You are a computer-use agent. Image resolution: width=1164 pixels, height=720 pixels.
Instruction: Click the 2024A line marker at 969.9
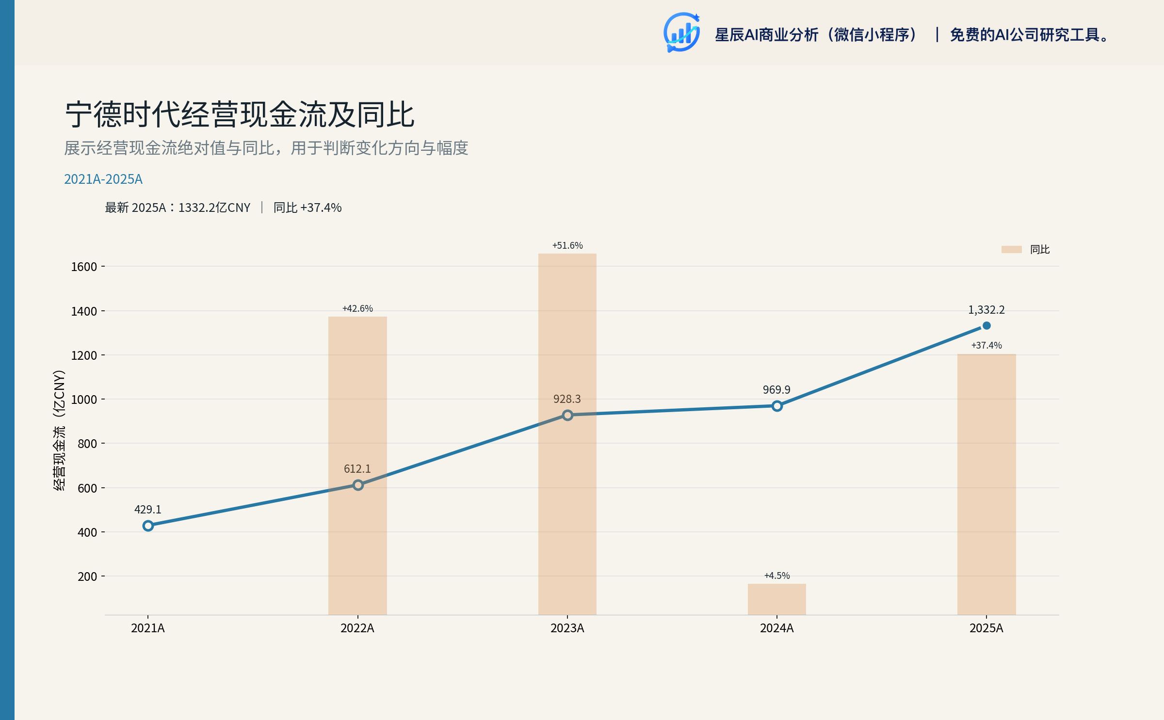point(777,406)
